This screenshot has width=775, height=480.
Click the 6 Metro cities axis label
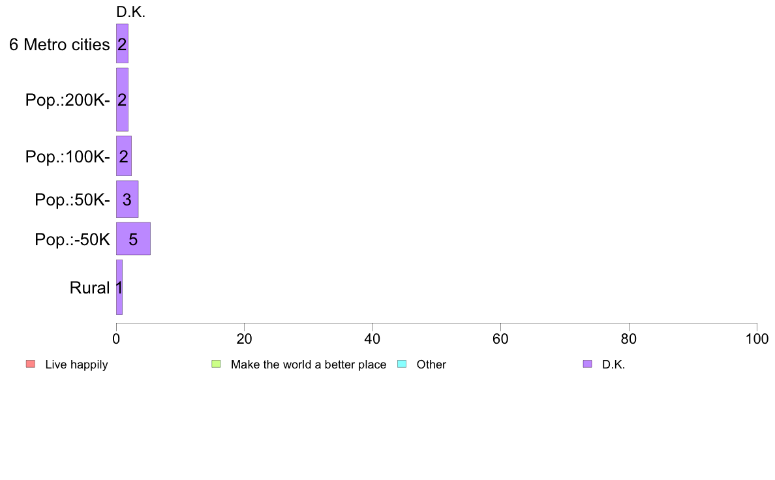pos(59,44)
